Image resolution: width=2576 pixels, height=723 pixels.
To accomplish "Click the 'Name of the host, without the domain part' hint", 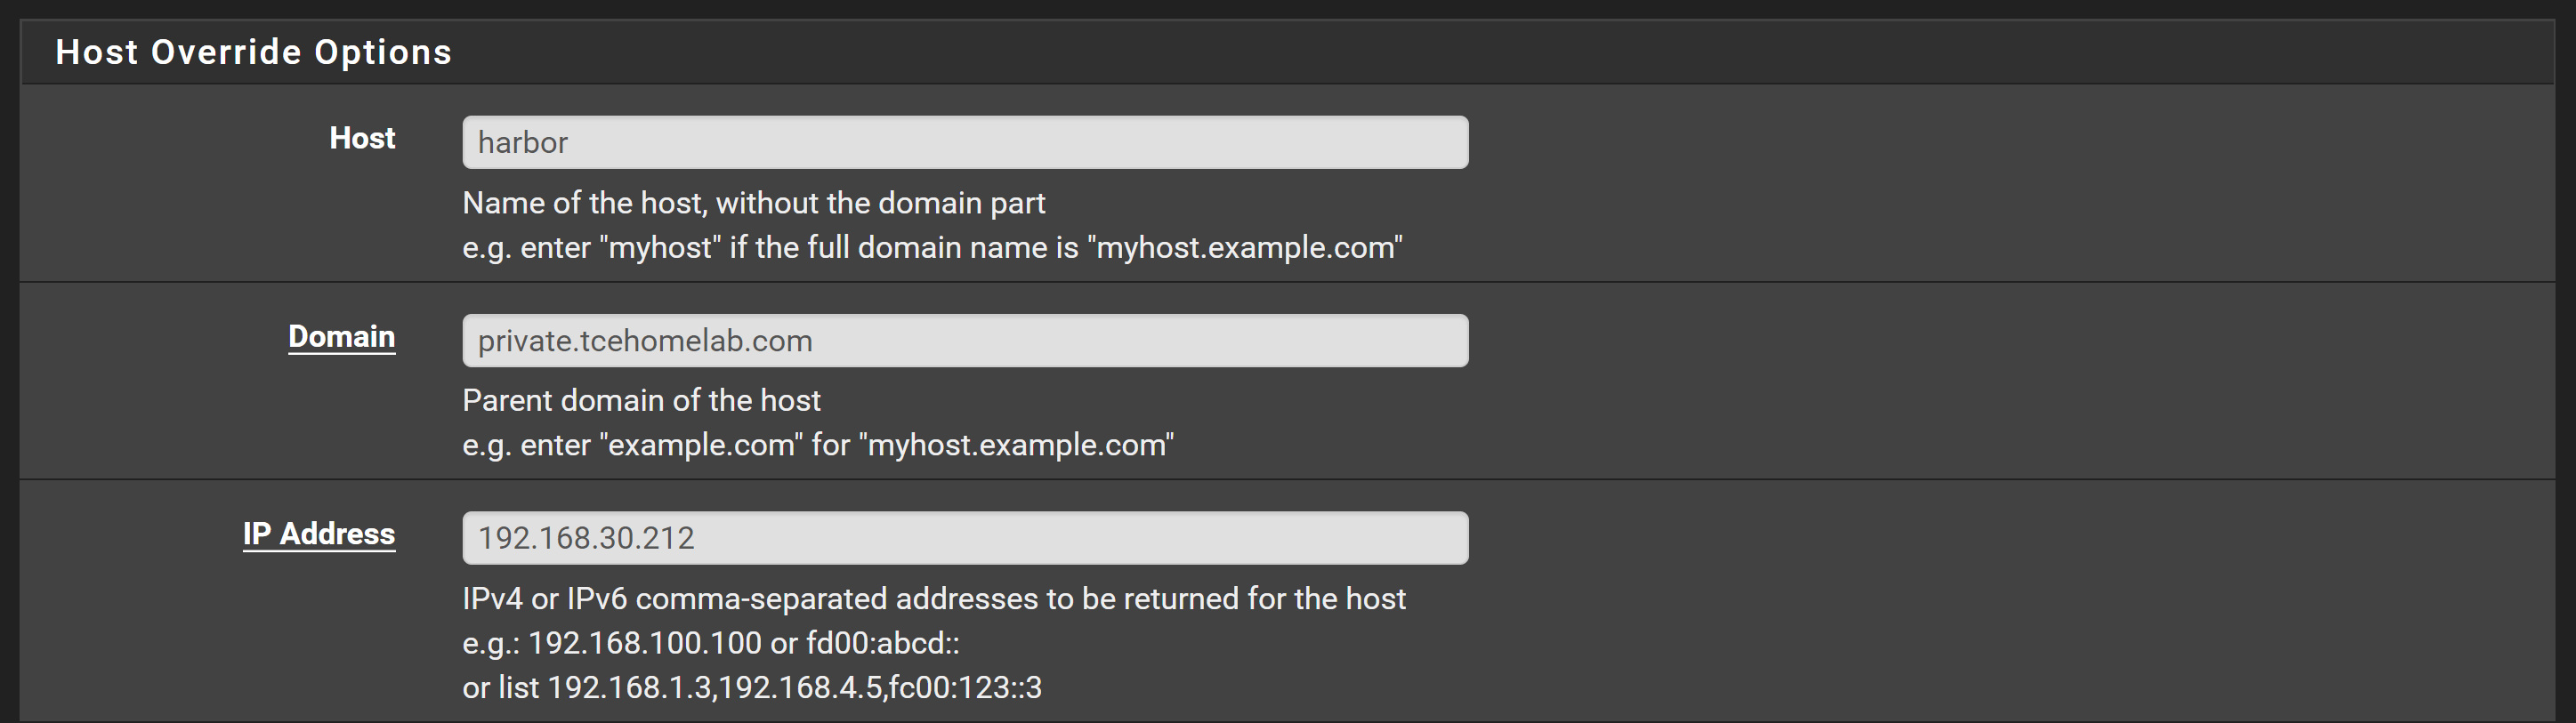I will (x=754, y=203).
